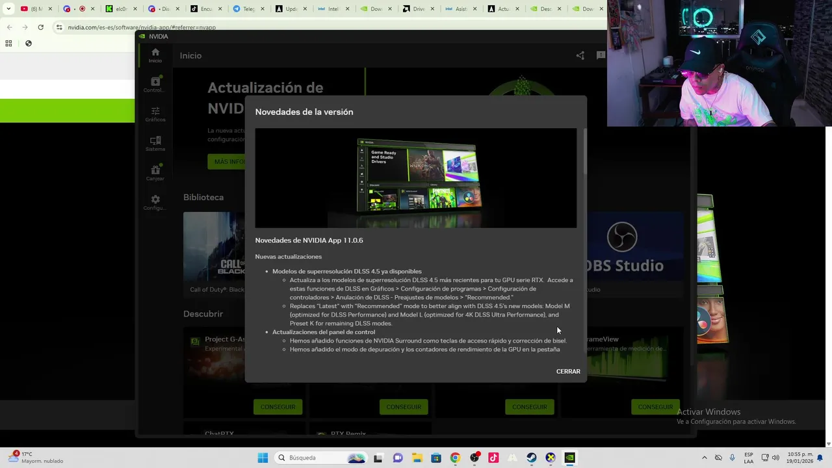Click the Windows taskbar Búsqueda search box

point(320,458)
